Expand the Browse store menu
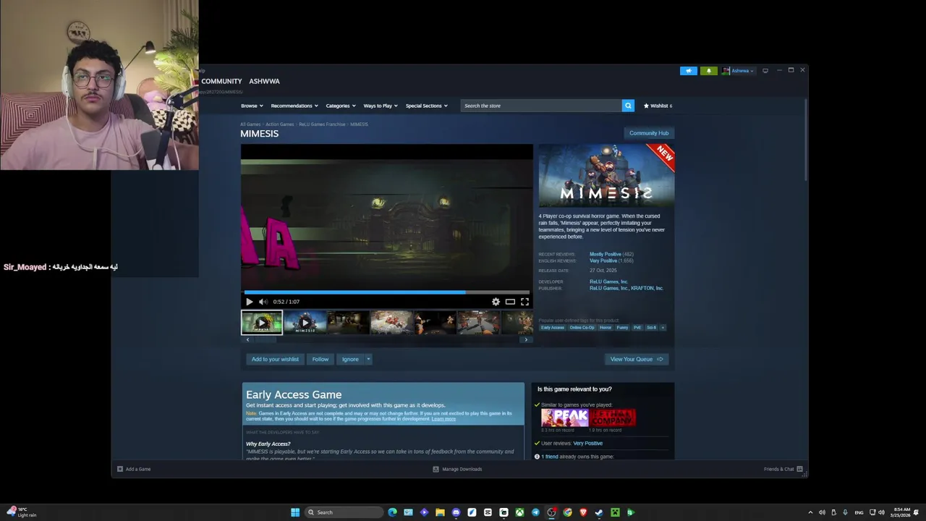This screenshot has height=521, width=926. coord(251,106)
